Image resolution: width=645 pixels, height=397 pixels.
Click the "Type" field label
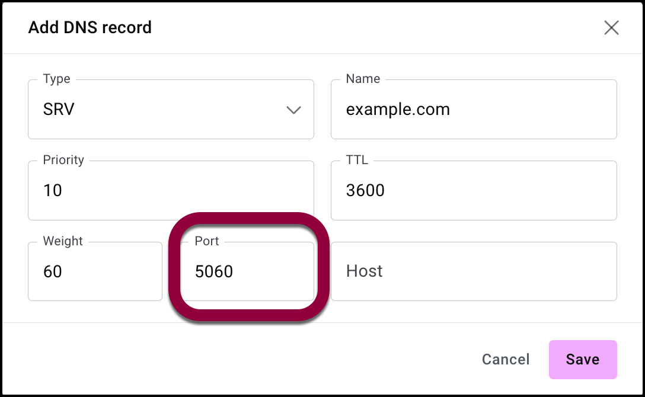(57, 79)
